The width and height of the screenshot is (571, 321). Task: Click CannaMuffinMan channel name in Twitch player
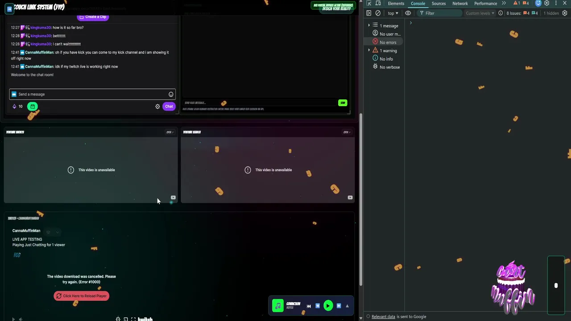tap(26, 231)
